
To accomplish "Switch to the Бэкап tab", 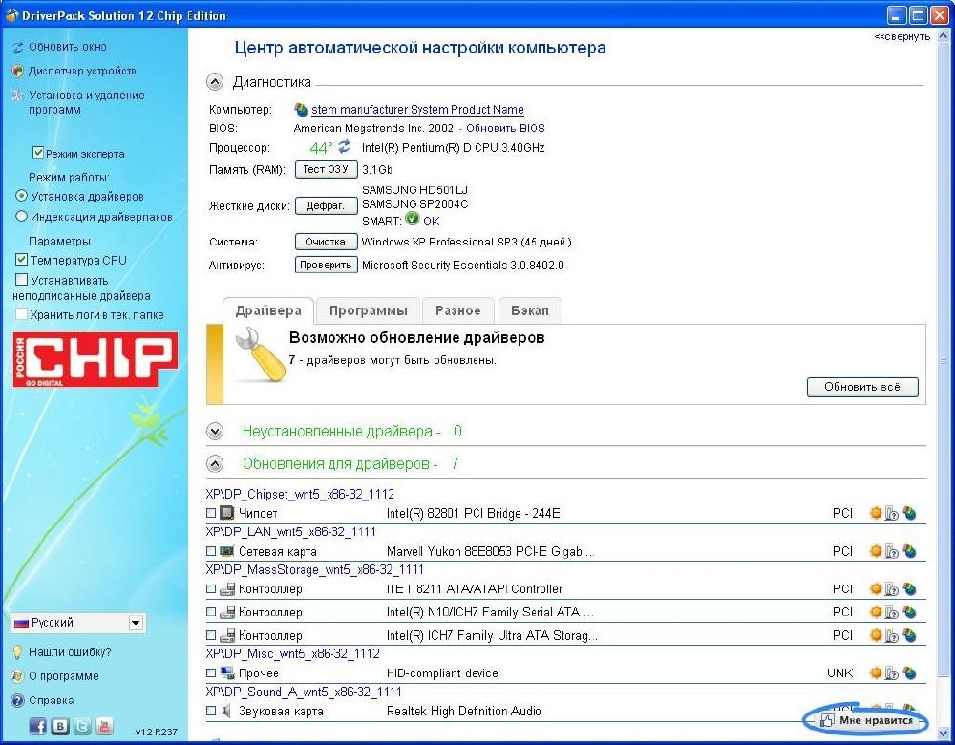I will (530, 310).
